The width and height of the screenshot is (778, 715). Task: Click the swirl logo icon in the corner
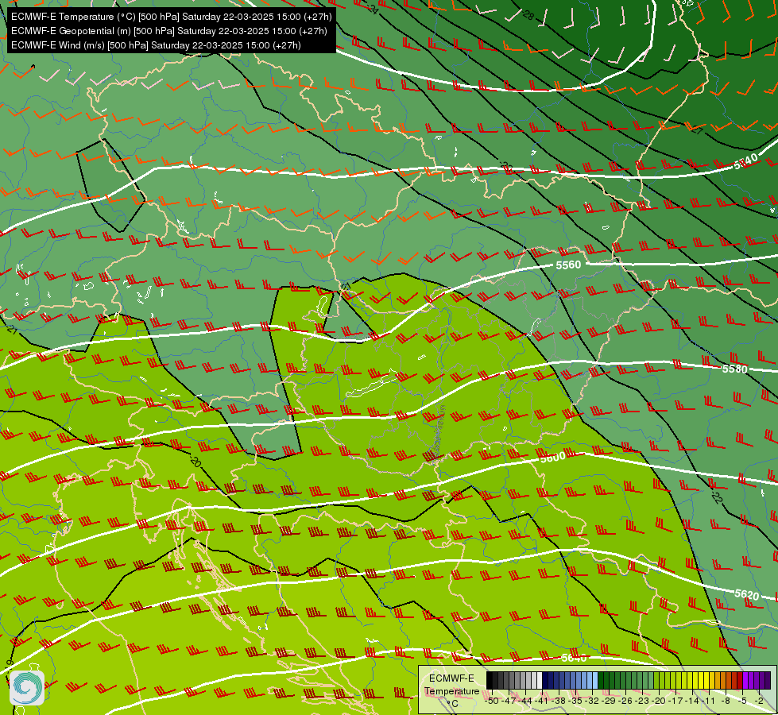pos(27,688)
